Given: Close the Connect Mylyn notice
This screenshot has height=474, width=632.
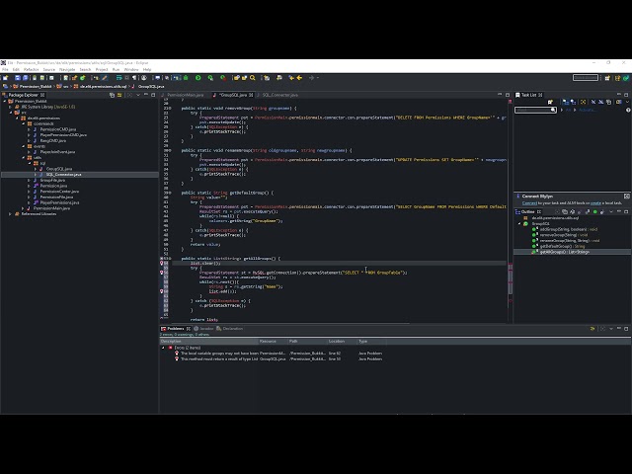Looking at the screenshot, I should tap(627, 197).
